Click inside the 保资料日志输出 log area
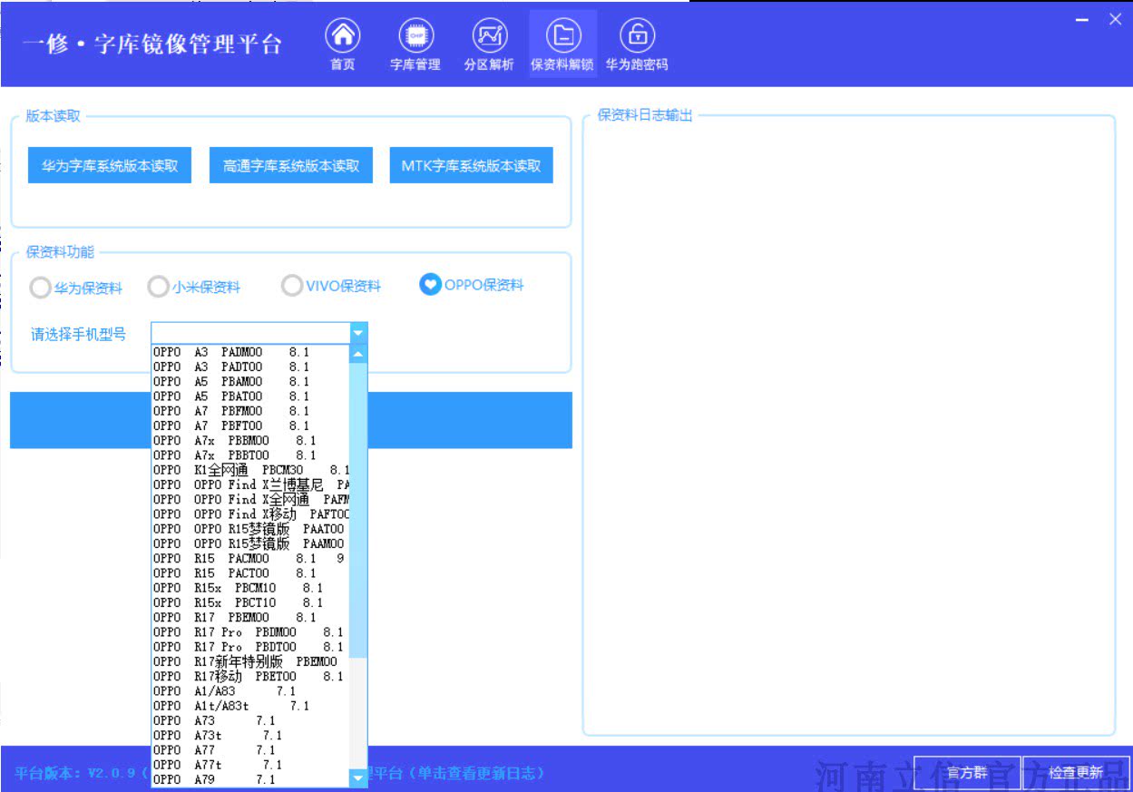The height and width of the screenshot is (792, 1133). click(x=848, y=426)
